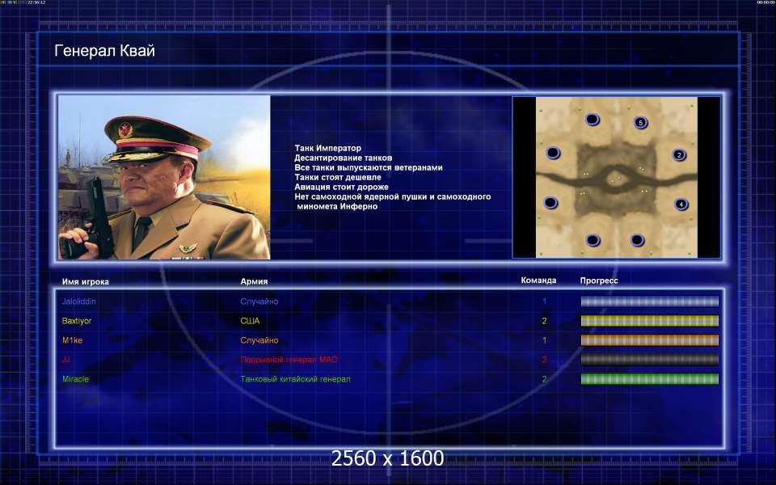776x485 pixels.
Task: Click the 'Авиация стоит дороже' line
Action: (341, 187)
